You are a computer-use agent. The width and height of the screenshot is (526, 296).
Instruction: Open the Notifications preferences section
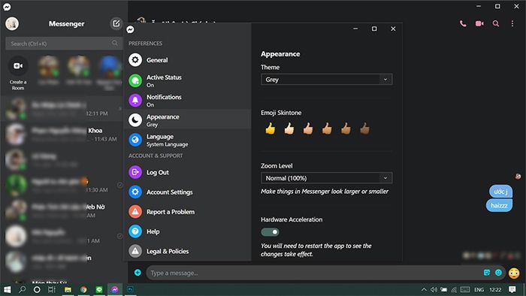coord(188,100)
